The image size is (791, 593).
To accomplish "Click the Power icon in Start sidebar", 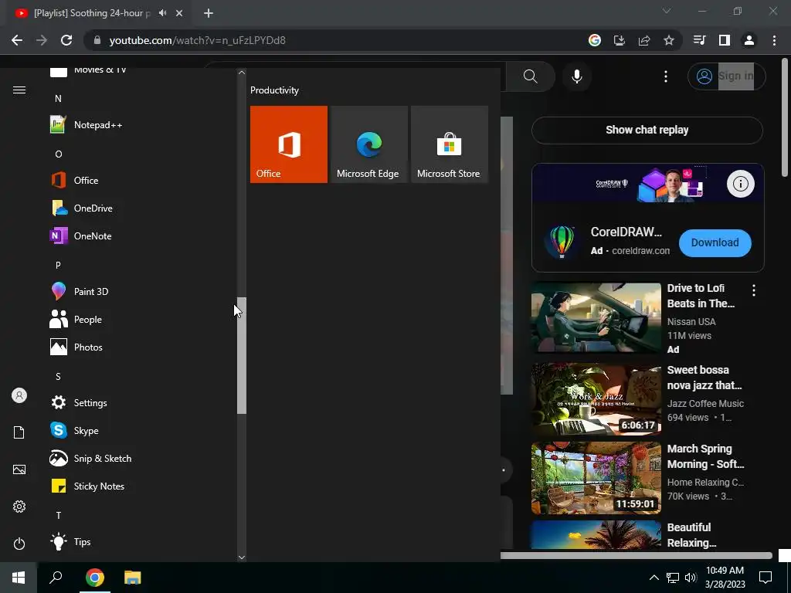I will tap(19, 544).
